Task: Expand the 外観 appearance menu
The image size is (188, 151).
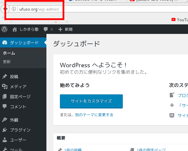Action: (14, 120)
